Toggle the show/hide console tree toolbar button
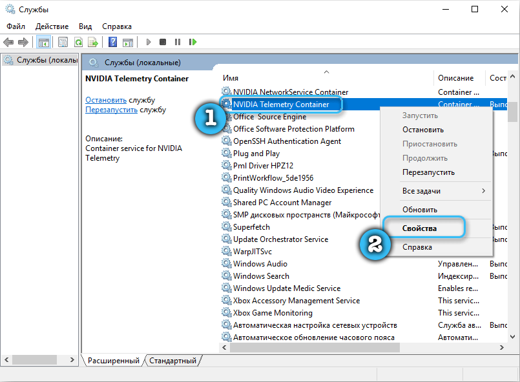Image resolution: width=520 pixels, height=382 pixels. tap(44, 42)
